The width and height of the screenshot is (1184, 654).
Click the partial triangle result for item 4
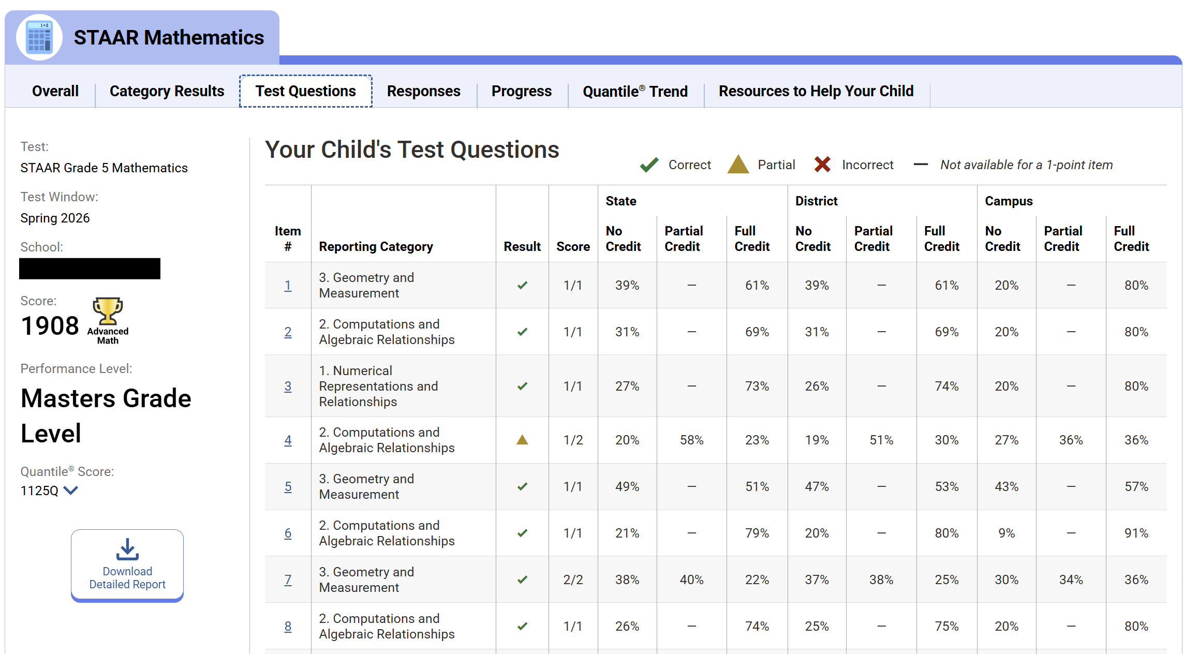coord(523,440)
